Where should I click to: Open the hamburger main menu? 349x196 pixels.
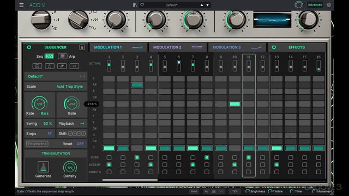pyautogui.click(x=21, y=5)
